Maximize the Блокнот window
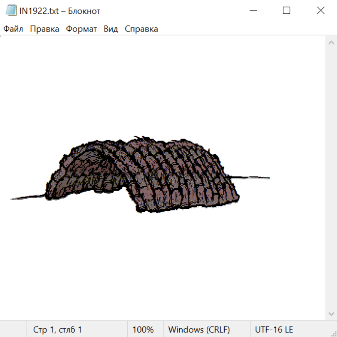This screenshot has height=337, width=337. pyautogui.click(x=286, y=10)
